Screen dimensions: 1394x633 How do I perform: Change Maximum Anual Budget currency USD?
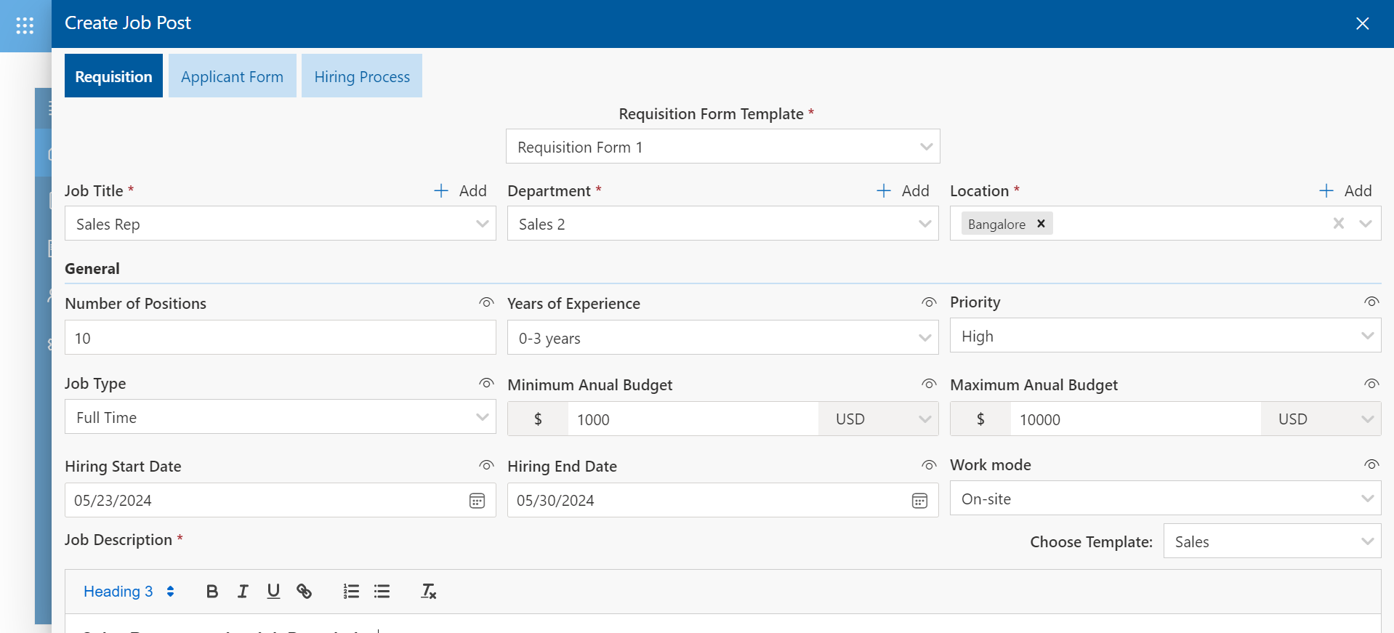point(1321,419)
